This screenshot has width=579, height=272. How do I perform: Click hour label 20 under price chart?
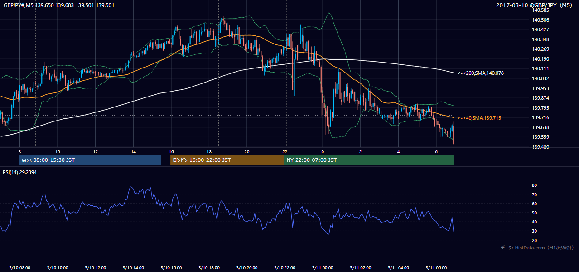pyautogui.click(x=247, y=151)
